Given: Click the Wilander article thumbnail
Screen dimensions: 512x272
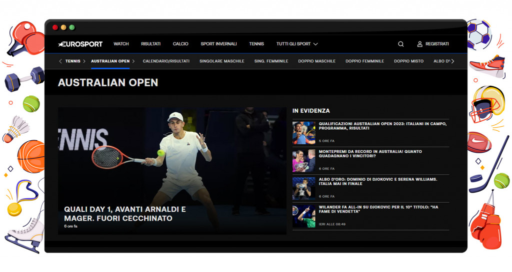Looking at the screenshot, I should (x=303, y=216).
